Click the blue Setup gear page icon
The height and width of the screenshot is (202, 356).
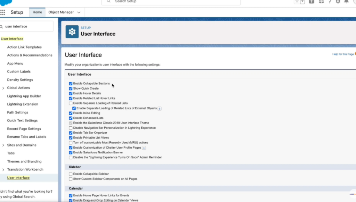[x=72, y=32]
